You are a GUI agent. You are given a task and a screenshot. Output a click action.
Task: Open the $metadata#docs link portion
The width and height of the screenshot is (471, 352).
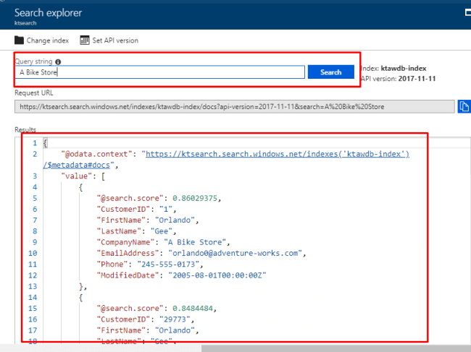(77, 165)
